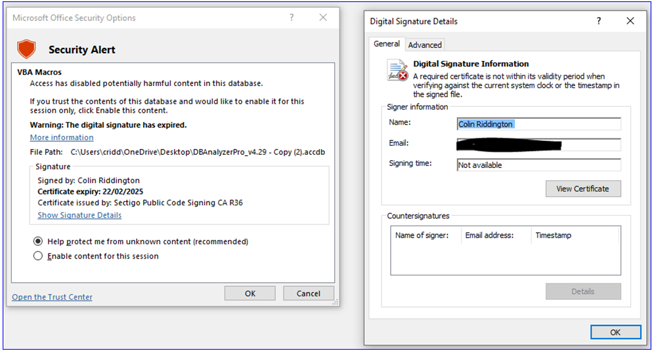This screenshot has width=654, height=353.
Task: Click 'Digital Signature Information' heading
Action: pyautogui.click(x=471, y=64)
